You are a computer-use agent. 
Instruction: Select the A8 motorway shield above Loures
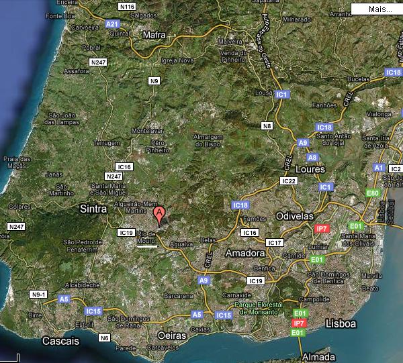point(312,157)
